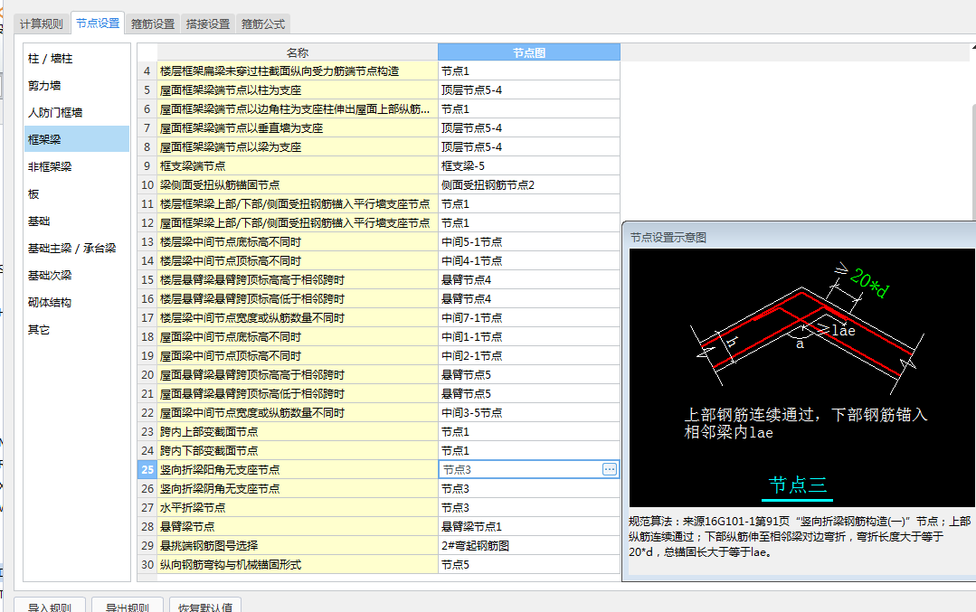Select 水平折梁节点 row

point(298,507)
